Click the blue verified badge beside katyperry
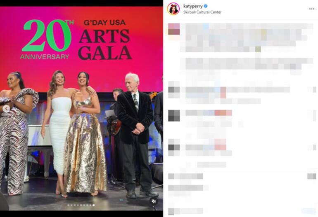Screen dimensions: 318x217 pyautogui.click(x=205, y=6)
